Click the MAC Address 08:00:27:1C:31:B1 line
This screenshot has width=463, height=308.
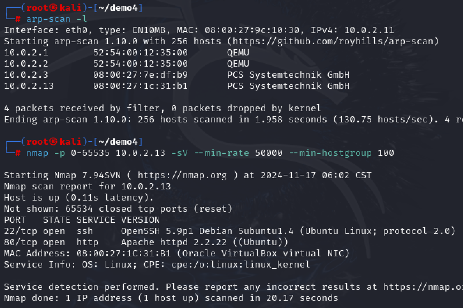[177, 254]
